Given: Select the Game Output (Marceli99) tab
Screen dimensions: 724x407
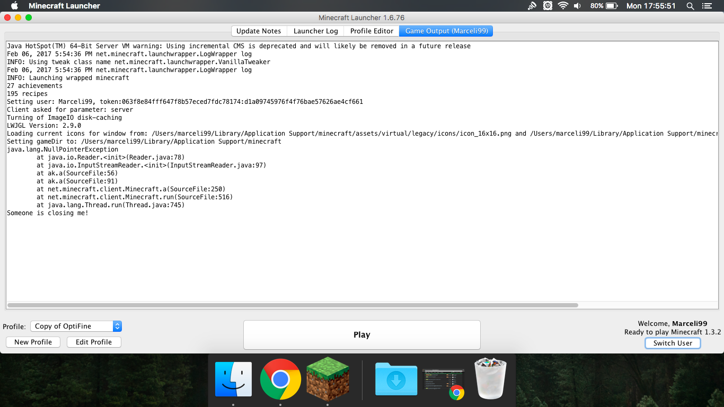Looking at the screenshot, I should 446,31.
